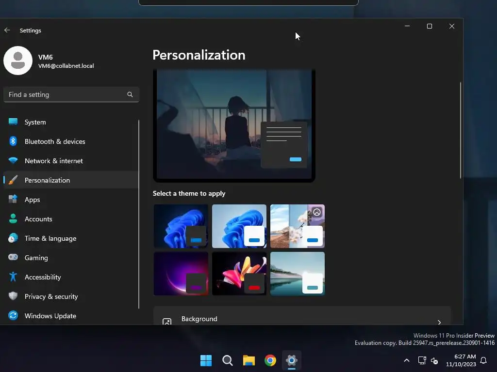Click the muted volume tray icon

coord(434,360)
